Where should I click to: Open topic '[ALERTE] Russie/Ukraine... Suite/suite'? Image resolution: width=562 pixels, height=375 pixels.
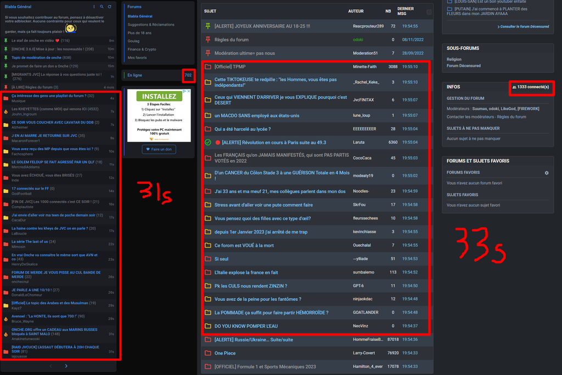[x=254, y=339]
